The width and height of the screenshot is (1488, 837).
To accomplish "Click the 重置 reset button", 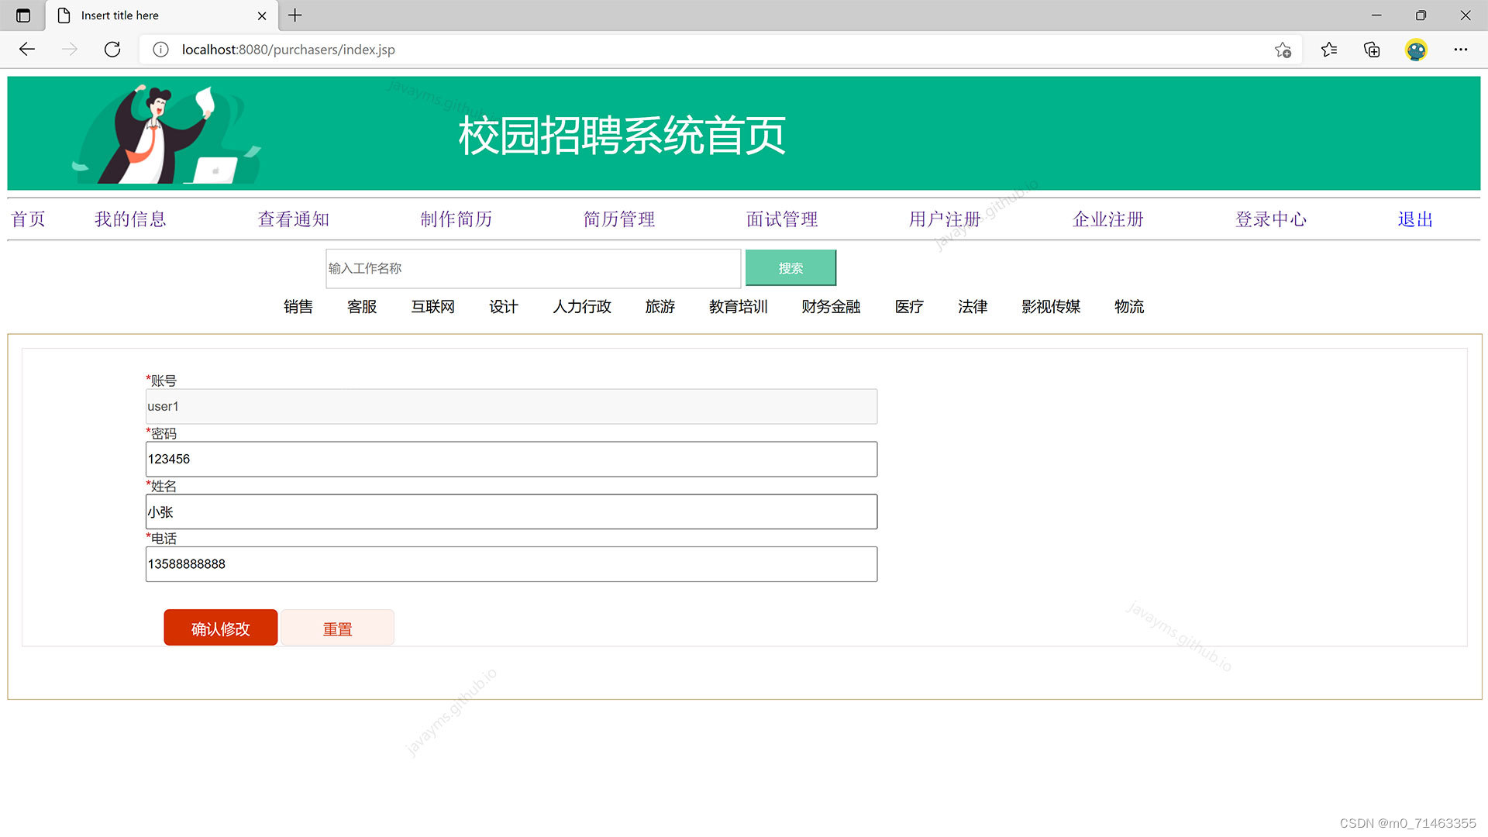I will pyautogui.click(x=337, y=628).
